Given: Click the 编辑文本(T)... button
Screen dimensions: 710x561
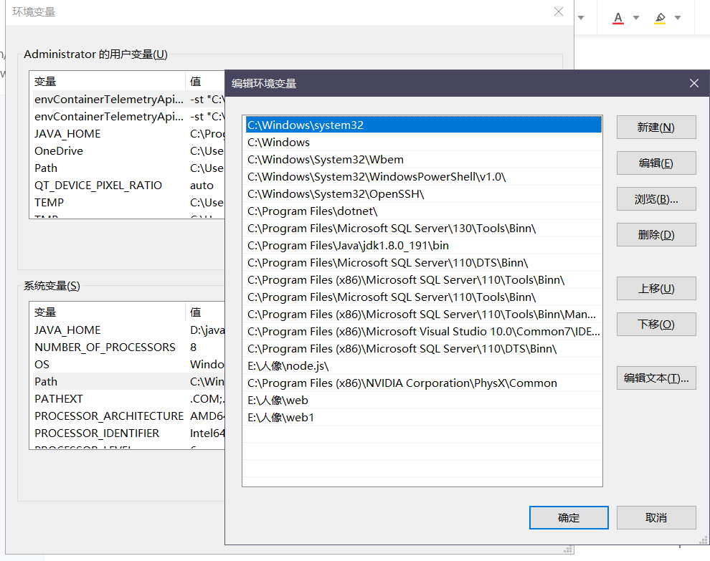Looking at the screenshot, I should (656, 378).
